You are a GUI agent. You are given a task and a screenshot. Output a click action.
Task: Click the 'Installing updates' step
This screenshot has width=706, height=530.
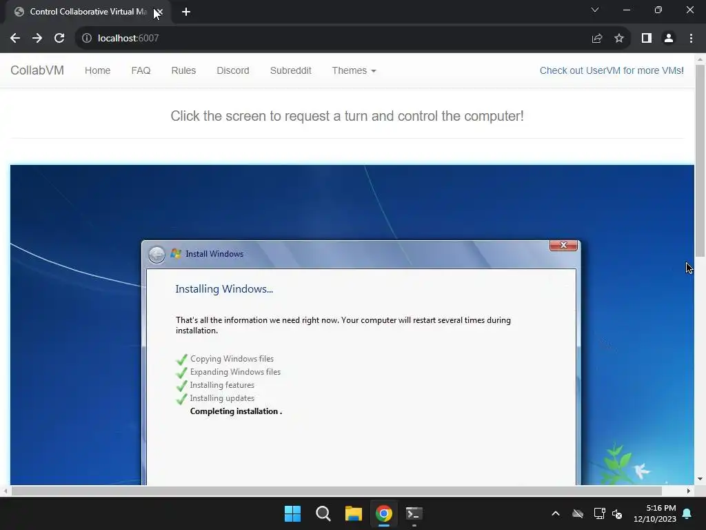click(x=222, y=398)
